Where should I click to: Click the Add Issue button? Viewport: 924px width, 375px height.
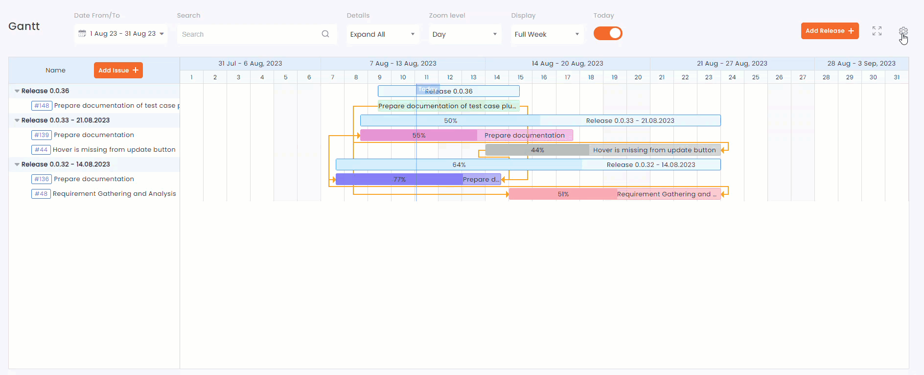pos(118,70)
